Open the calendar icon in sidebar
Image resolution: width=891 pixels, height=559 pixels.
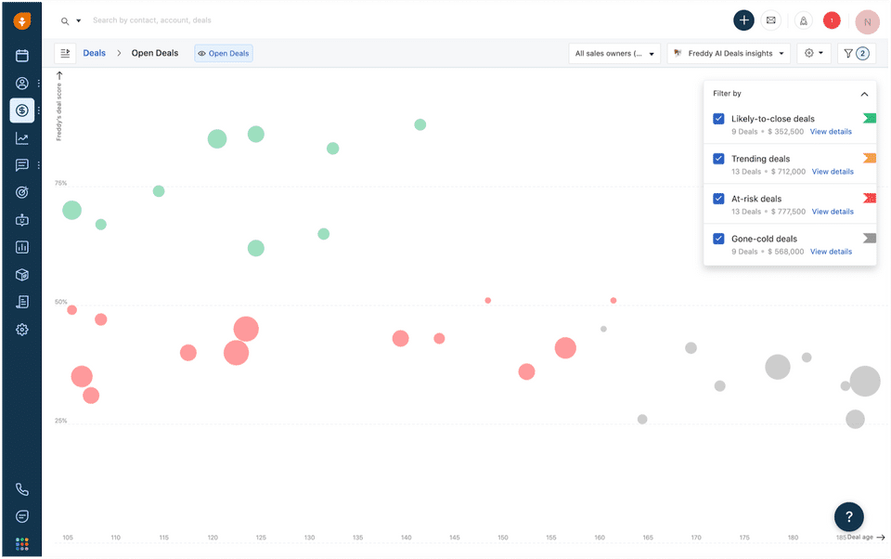coord(22,56)
